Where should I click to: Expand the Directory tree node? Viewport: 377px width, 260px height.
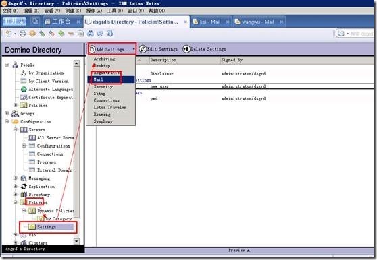(16, 195)
